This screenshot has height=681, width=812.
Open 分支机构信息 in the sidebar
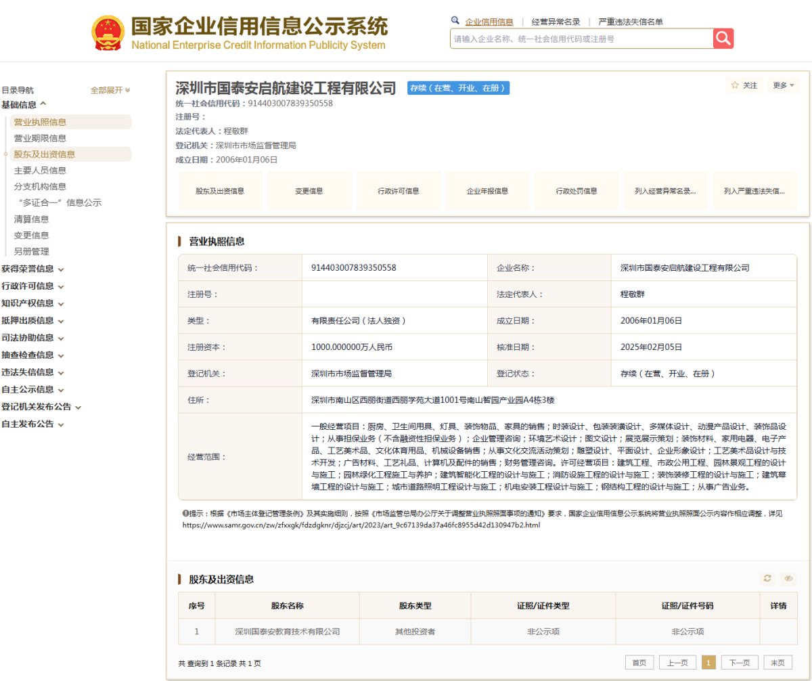click(40, 187)
